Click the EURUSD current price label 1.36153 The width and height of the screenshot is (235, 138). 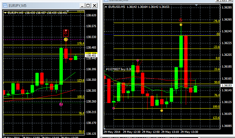[x=227, y=85]
